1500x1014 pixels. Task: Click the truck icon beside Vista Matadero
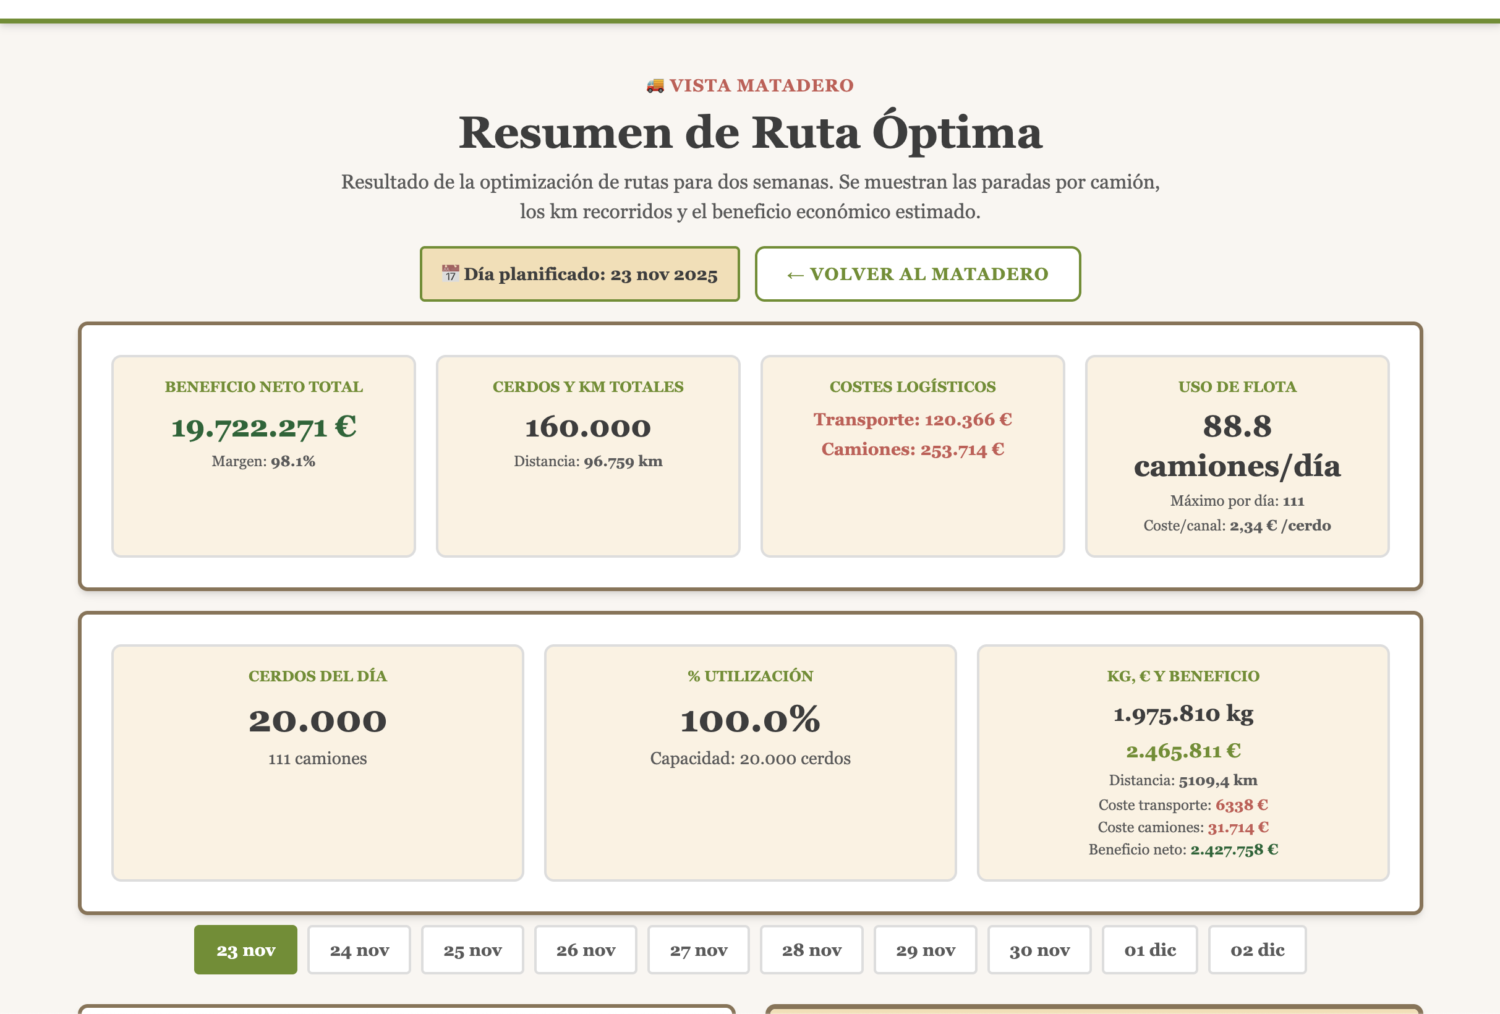[x=655, y=85]
